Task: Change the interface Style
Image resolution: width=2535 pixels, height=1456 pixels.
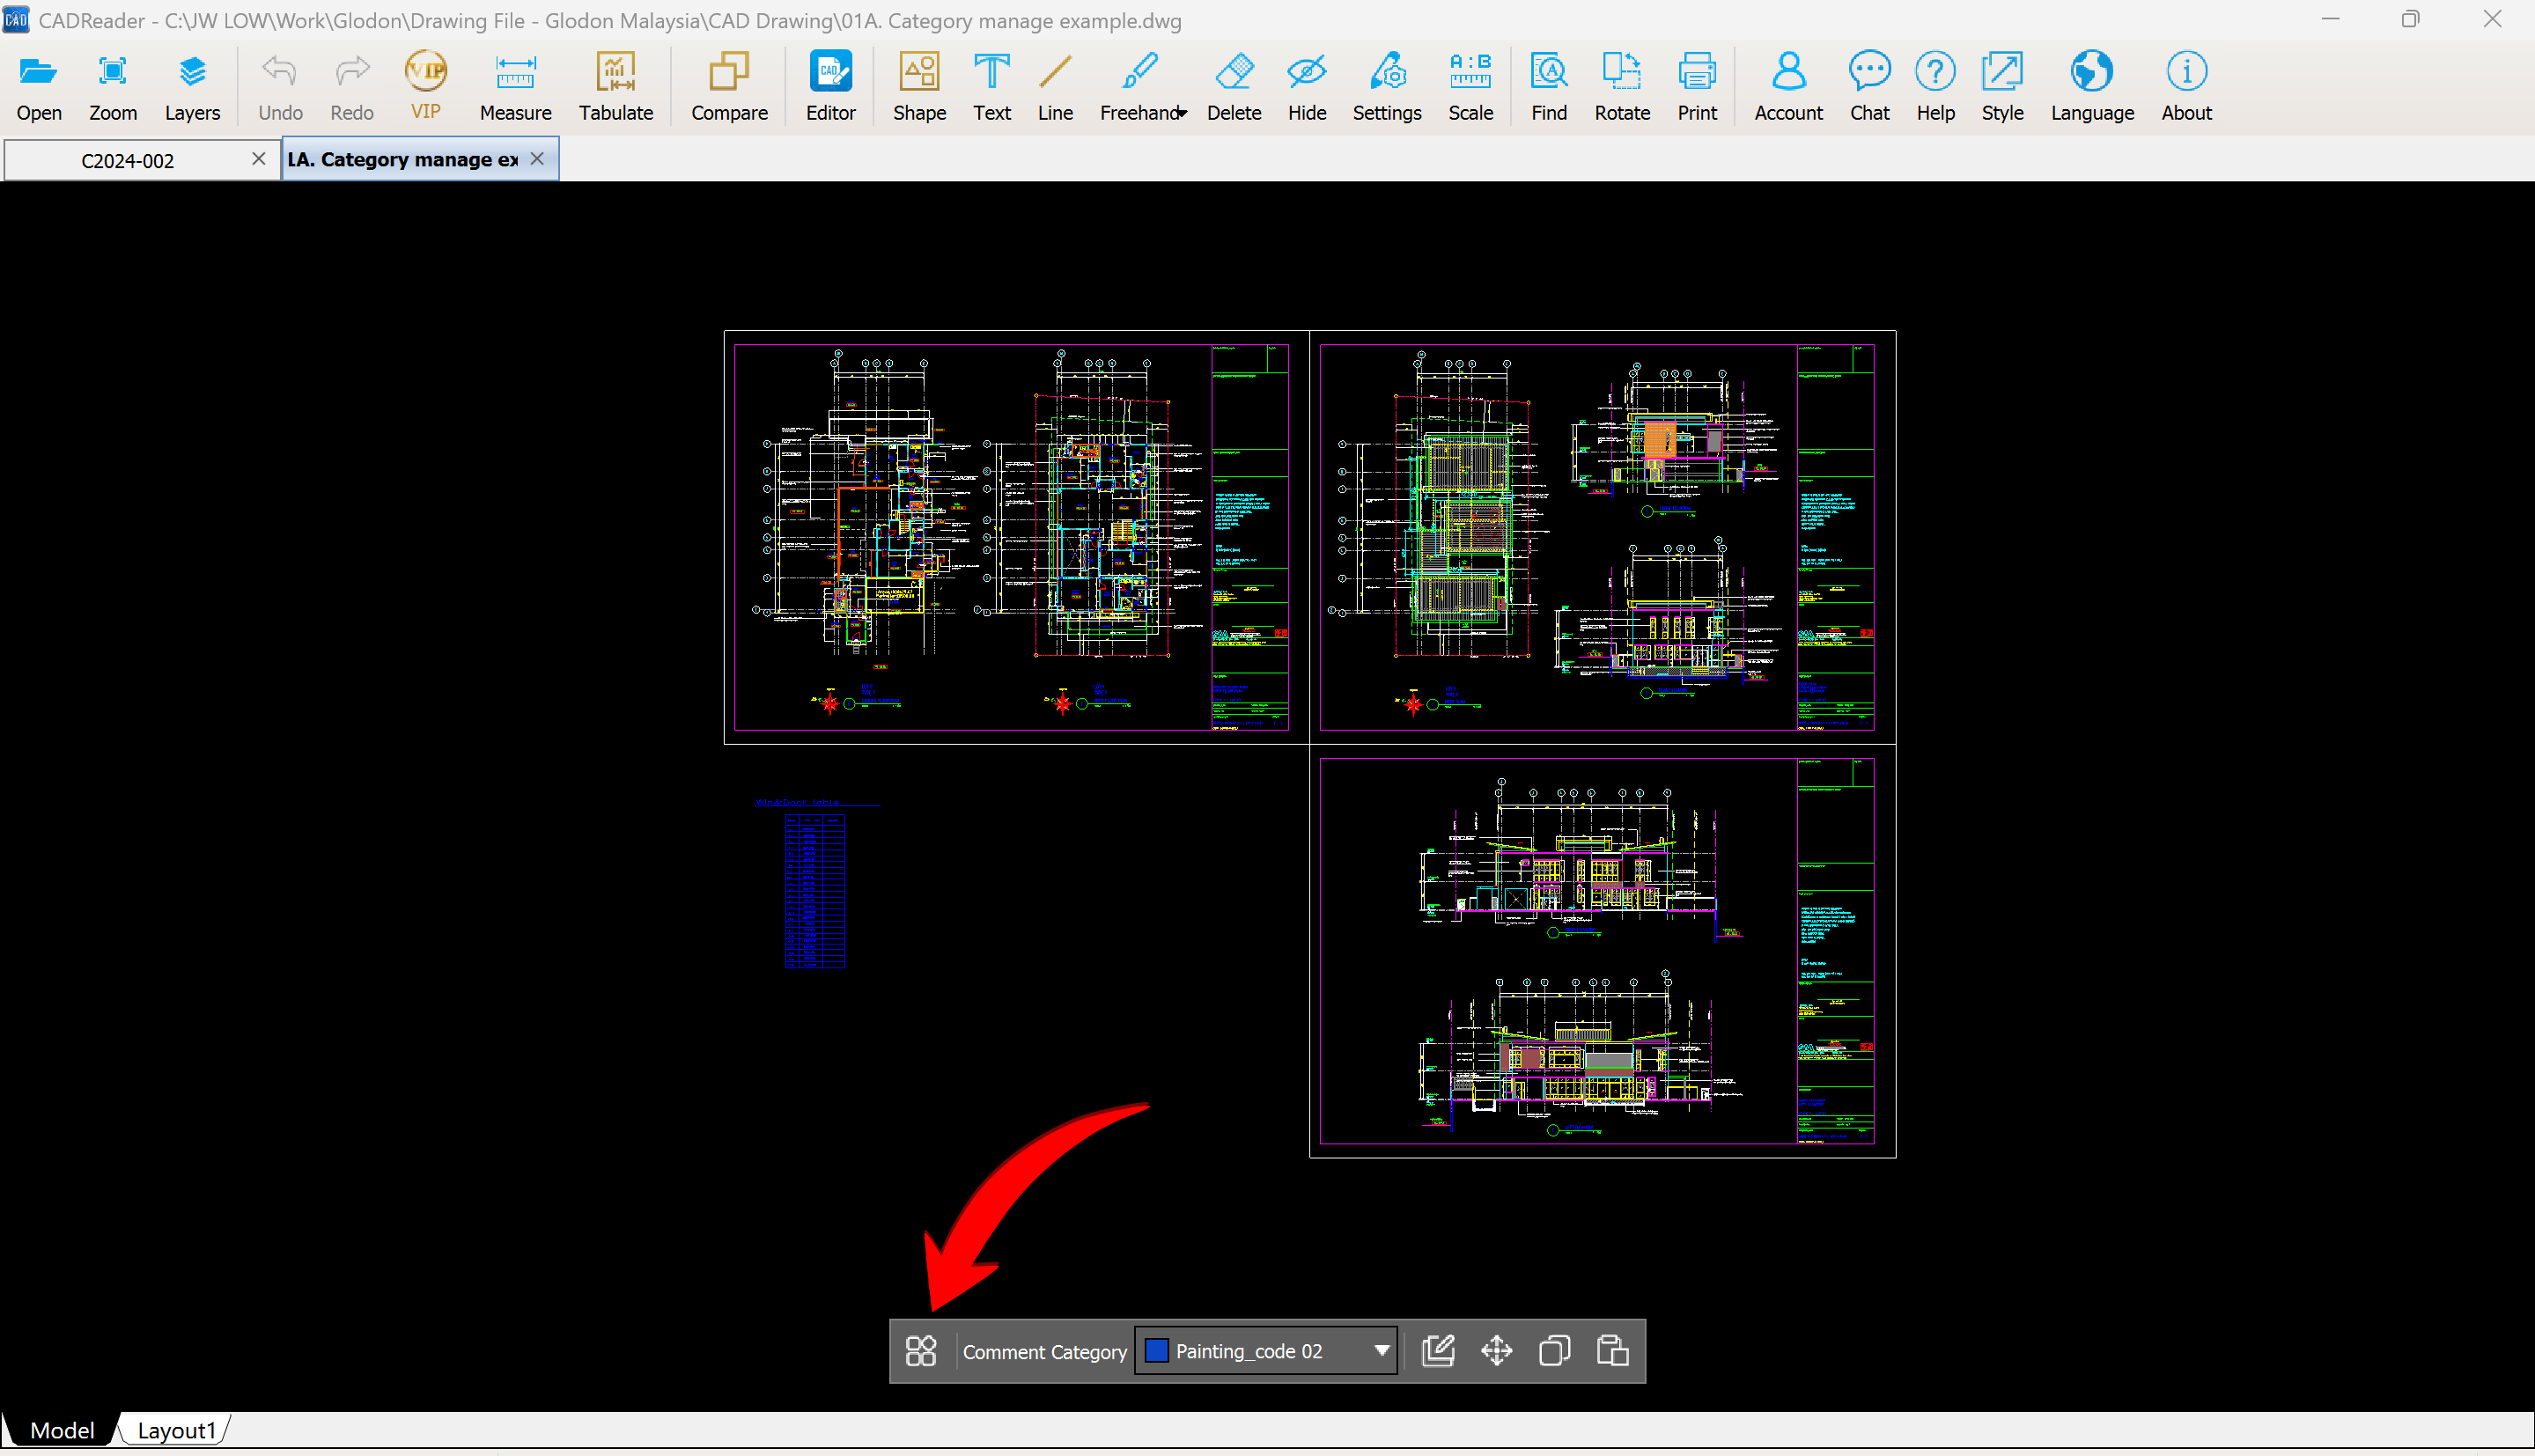Action: [2002, 87]
